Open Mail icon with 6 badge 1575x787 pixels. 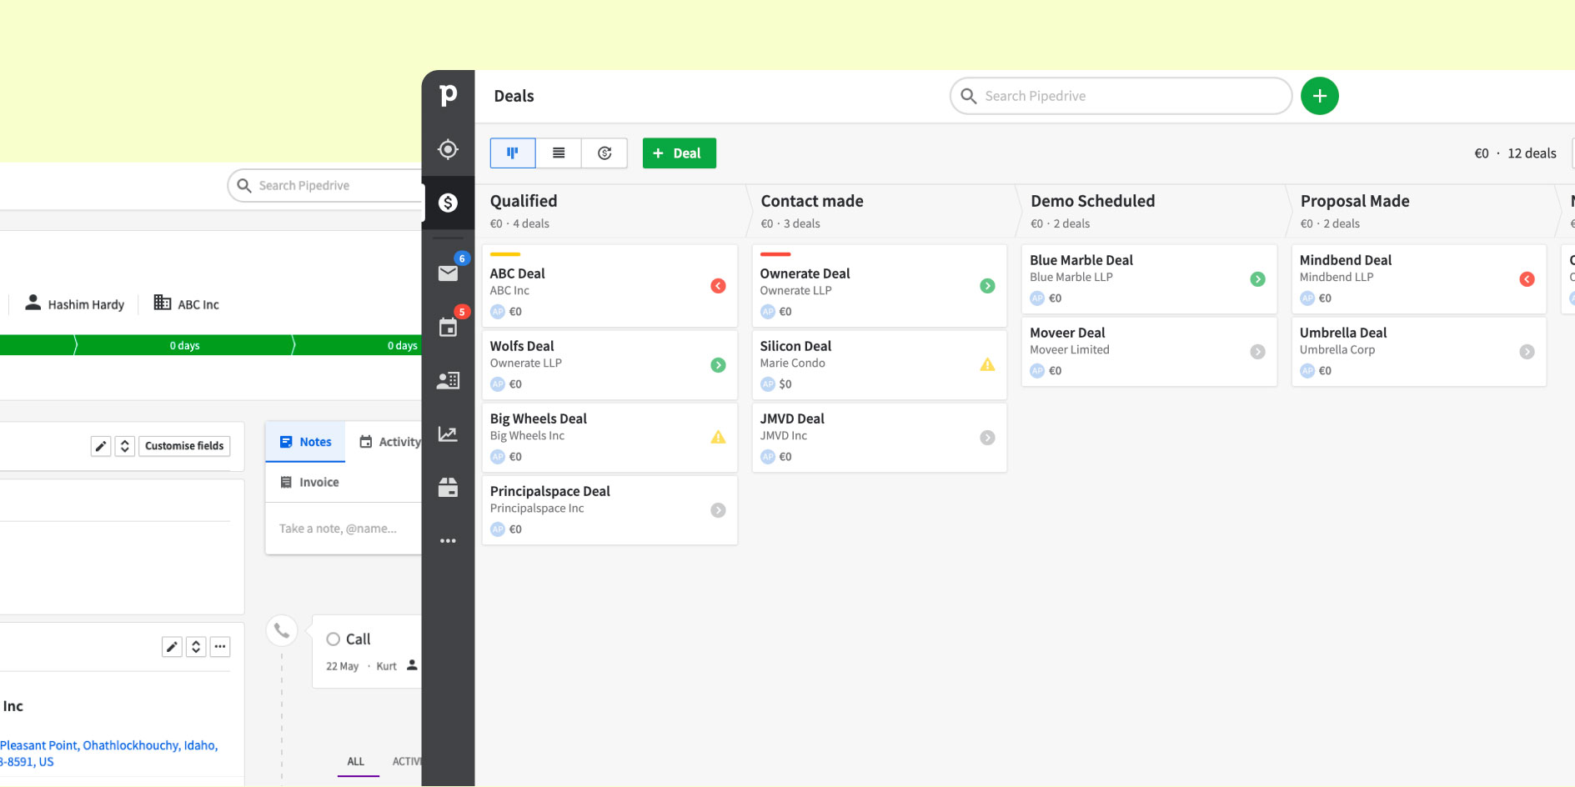(x=448, y=273)
